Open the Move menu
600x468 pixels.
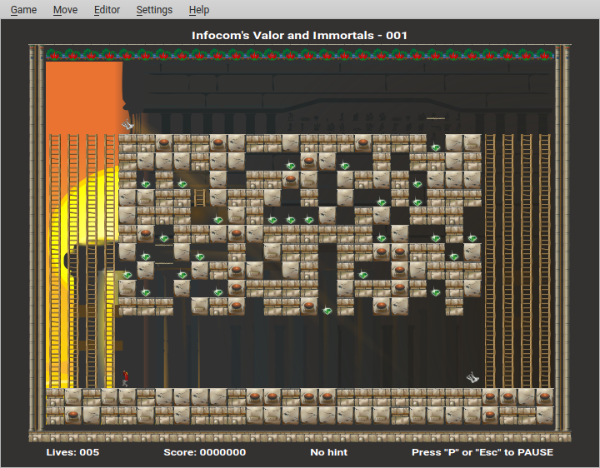pyautogui.click(x=65, y=10)
